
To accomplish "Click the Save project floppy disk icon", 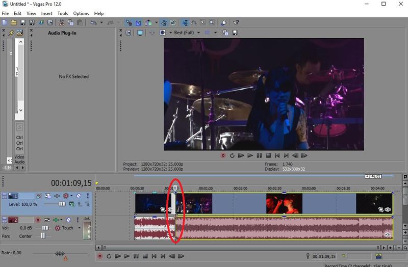I will click(x=23, y=23).
